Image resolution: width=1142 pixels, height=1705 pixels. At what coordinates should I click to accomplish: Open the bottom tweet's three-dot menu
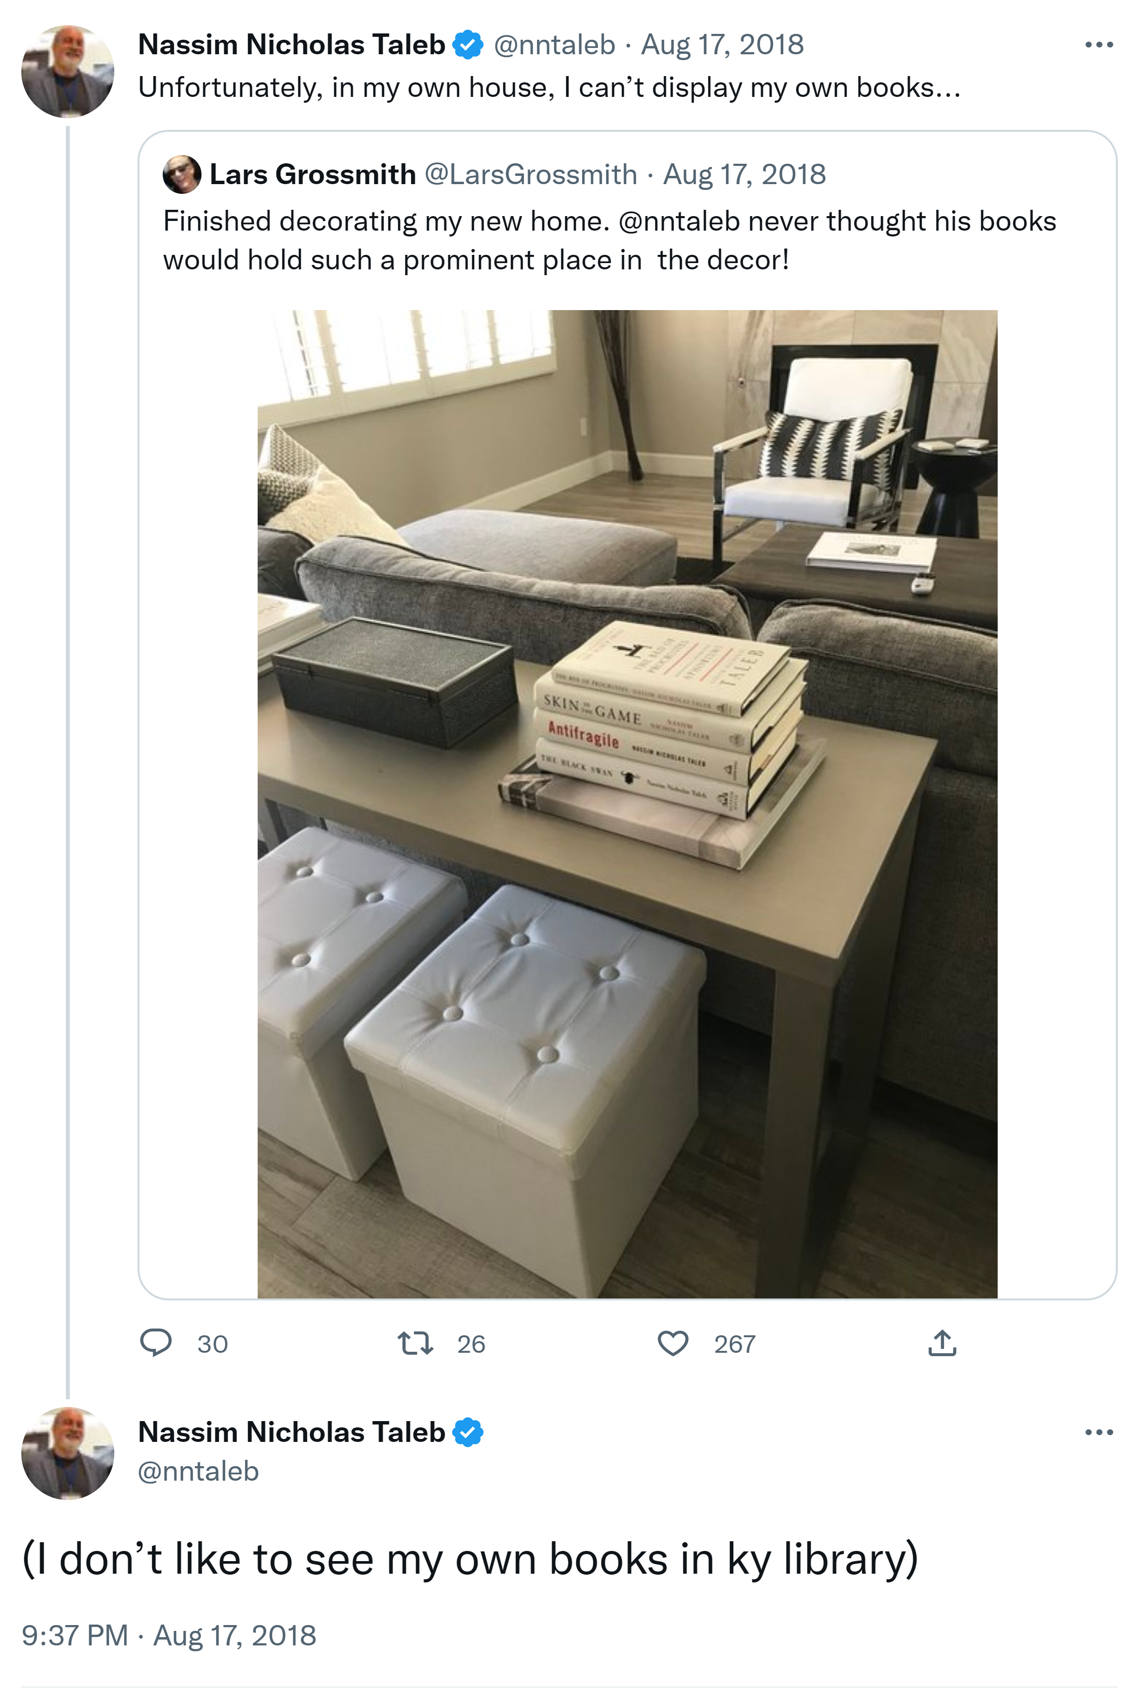(1098, 1433)
